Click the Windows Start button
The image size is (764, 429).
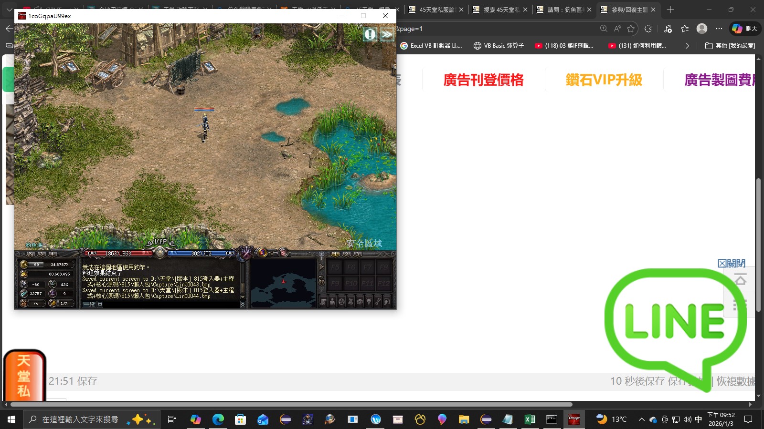11,419
